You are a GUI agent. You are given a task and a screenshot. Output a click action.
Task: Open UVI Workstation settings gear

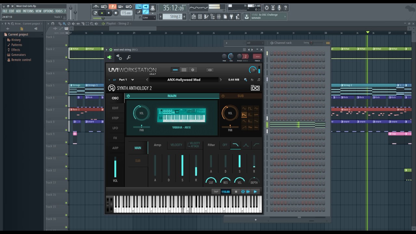[192, 70]
